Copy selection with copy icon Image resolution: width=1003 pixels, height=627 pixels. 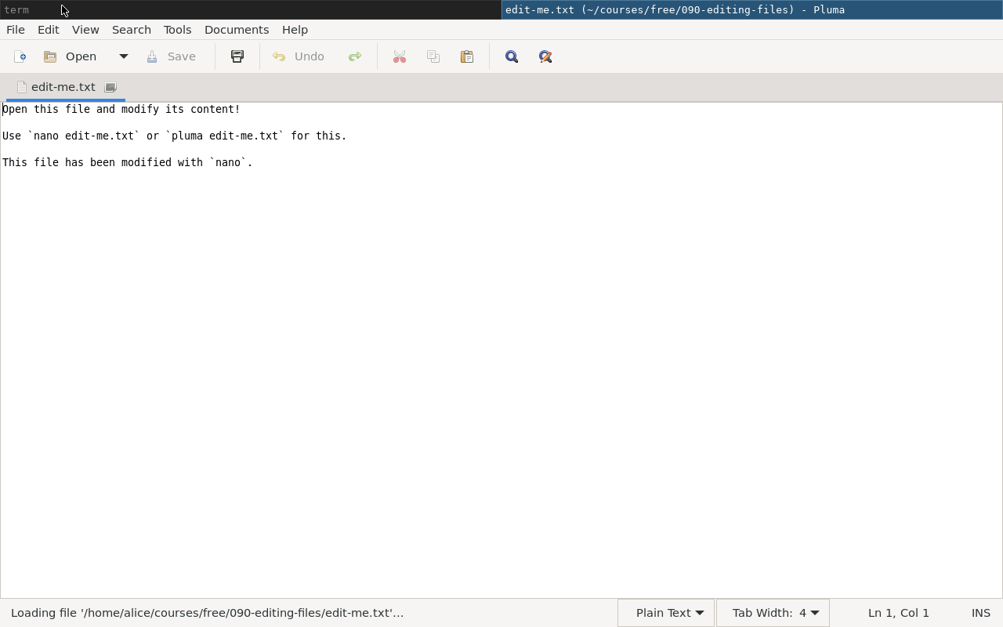pyautogui.click(x=433, y=56)
